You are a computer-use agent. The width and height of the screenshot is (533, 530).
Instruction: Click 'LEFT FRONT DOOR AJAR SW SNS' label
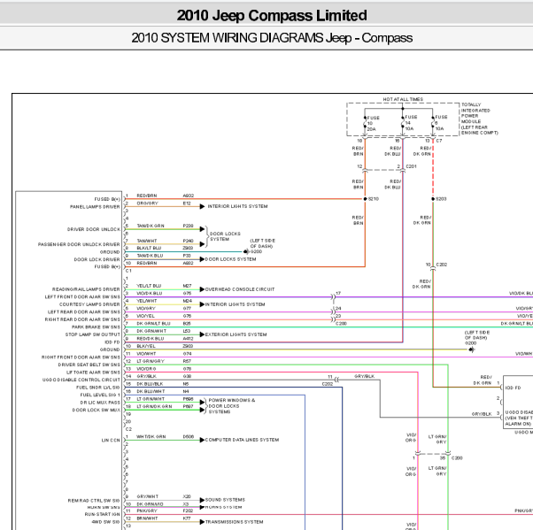[82, 297]
